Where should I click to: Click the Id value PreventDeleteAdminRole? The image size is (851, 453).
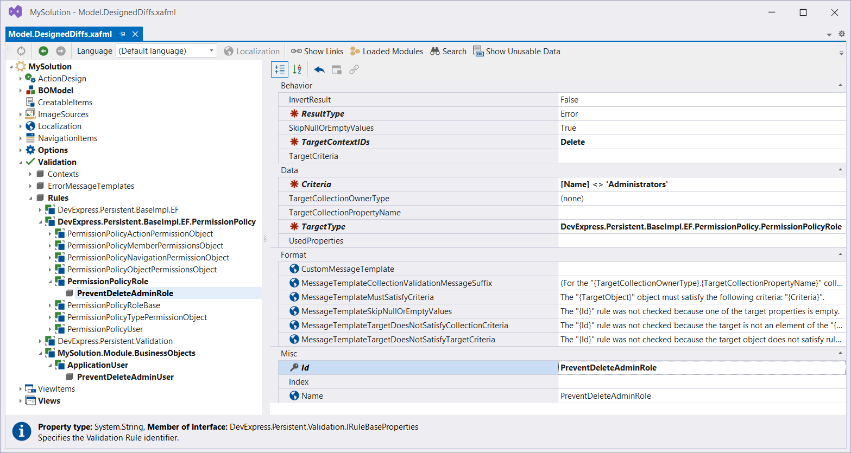[702, 368]
